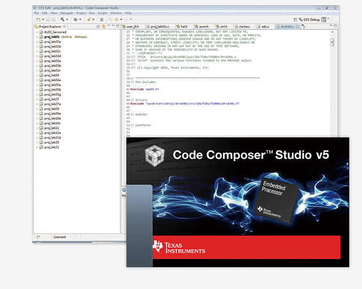Navigate back with the yellow arrow
The width and height of the screenshot is (362, 289).
[116, 20]
